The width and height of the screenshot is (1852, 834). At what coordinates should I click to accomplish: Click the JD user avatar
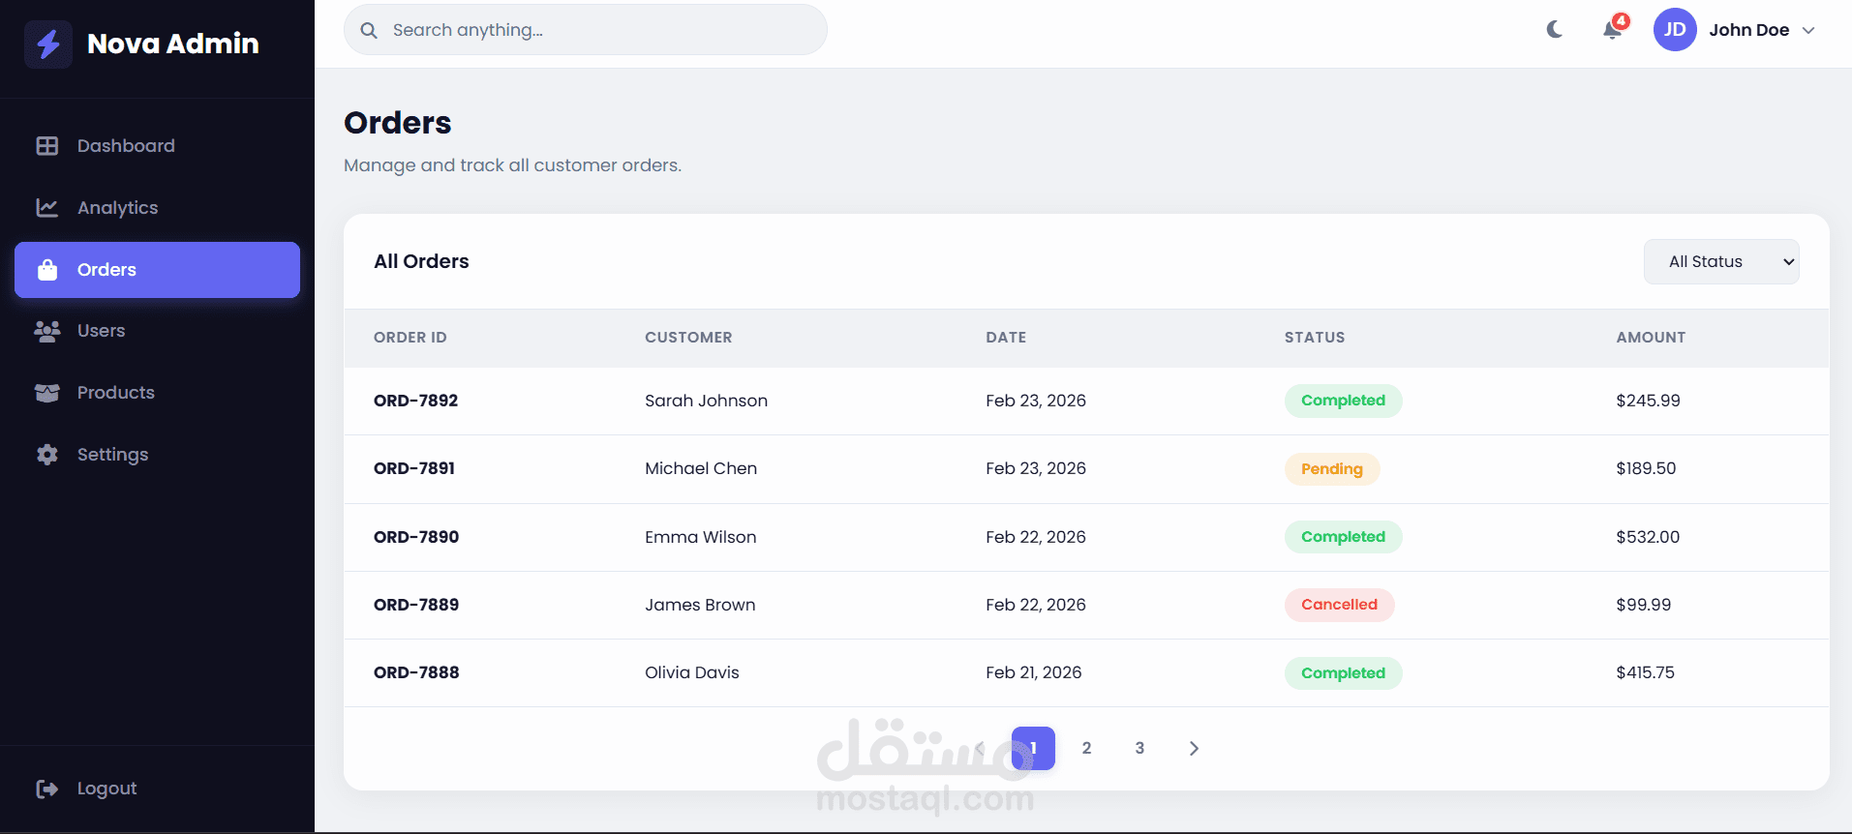coord(1675,30)
